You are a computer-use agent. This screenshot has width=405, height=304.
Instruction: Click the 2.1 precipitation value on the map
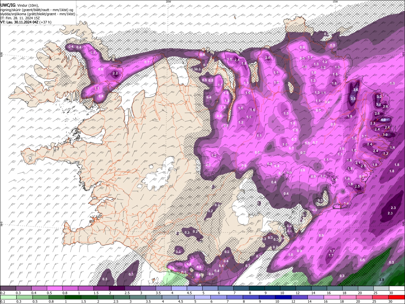(358, 163)
